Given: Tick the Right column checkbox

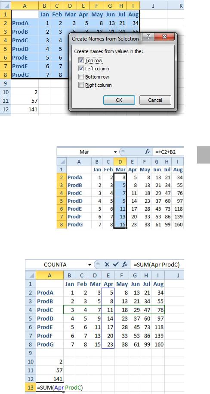Looking at the screenshot, I should [x=81, y=85].
